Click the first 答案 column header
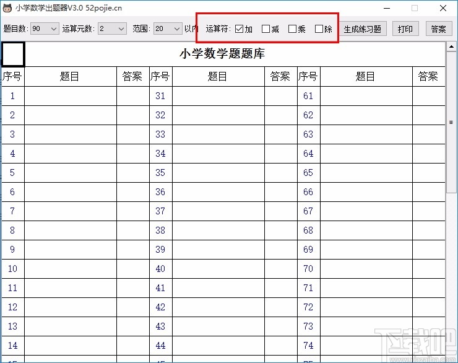Image resolution: width=458 pixels, height=363 pixels. [x=133, y=77]
